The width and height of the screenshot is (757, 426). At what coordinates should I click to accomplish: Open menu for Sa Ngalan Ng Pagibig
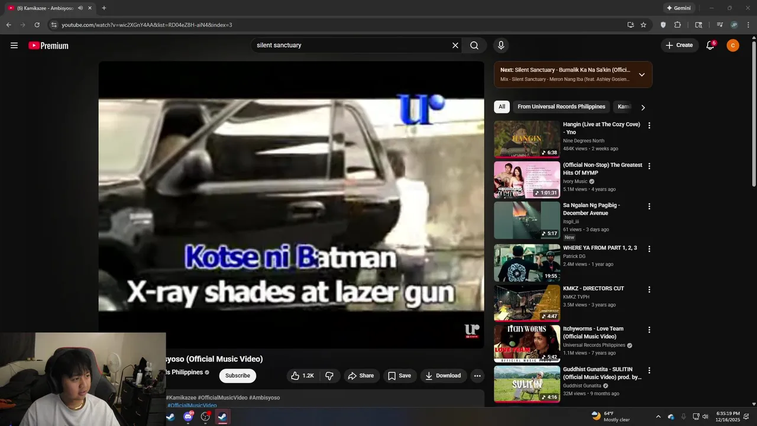coord(649,206)
